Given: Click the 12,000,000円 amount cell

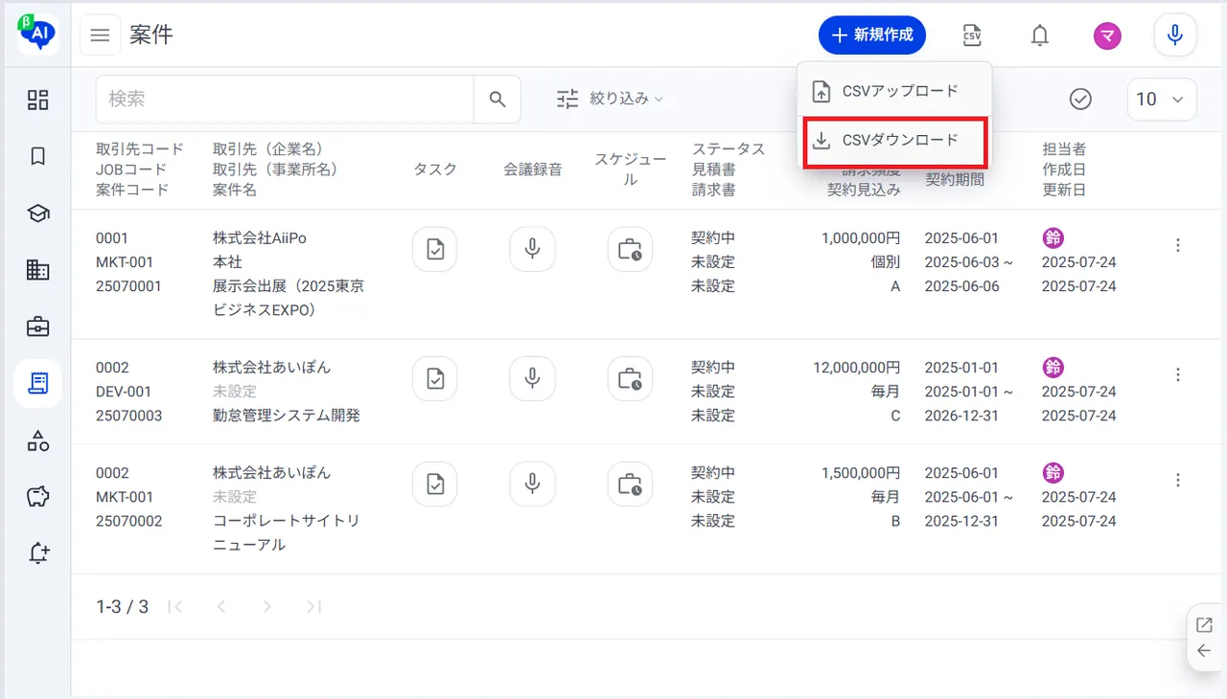Looking at the screenshot, I should coord(856,368).
